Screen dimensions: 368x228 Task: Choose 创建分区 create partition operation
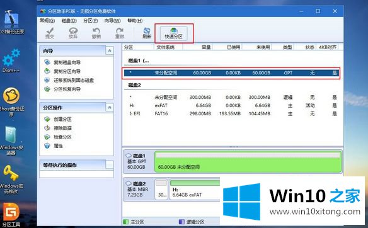58,119
